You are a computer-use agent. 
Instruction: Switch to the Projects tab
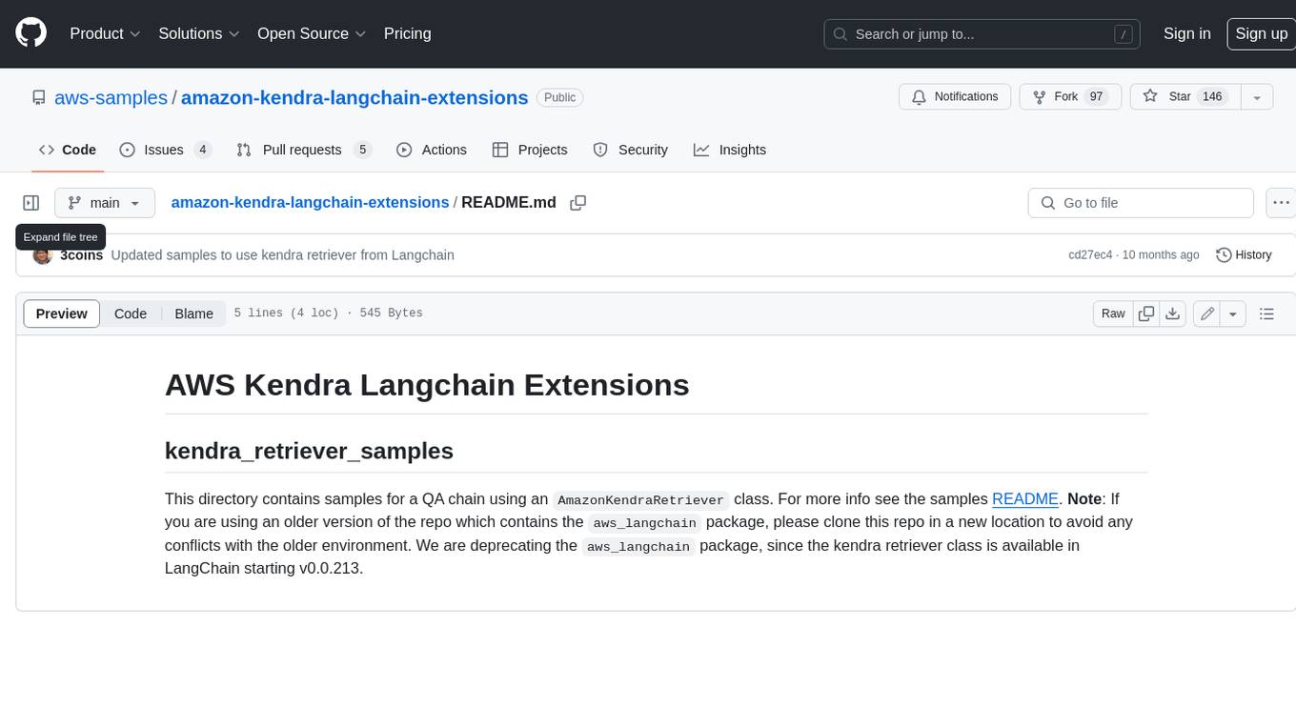(530, 150)
